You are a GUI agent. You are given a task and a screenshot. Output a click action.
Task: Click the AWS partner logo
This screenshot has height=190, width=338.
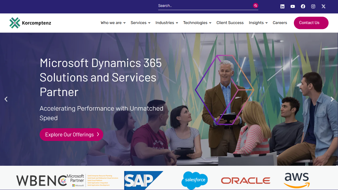pos(297,180)
